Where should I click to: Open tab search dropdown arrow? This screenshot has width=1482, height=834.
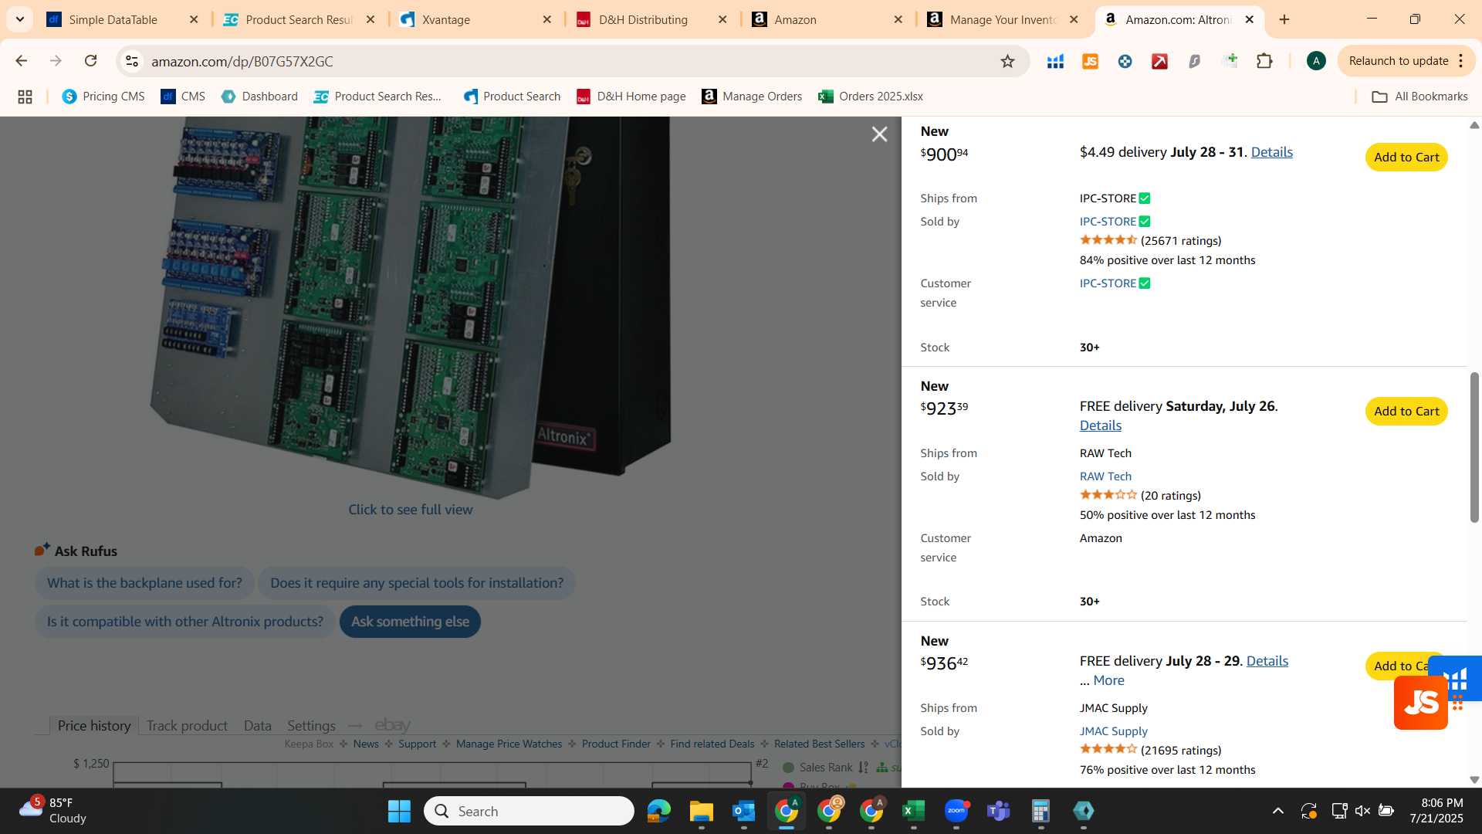pos(19,19)
